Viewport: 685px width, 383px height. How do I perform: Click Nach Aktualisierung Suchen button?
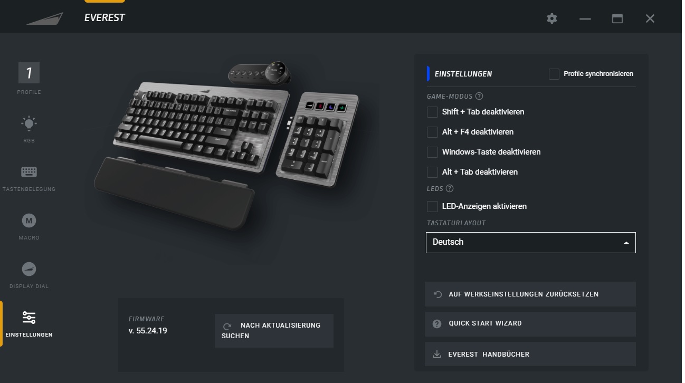tap(274, 331)
